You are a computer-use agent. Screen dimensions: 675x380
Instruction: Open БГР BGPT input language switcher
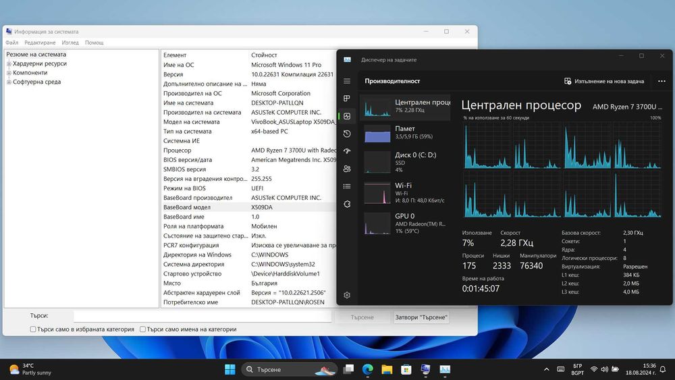point(577,369)
